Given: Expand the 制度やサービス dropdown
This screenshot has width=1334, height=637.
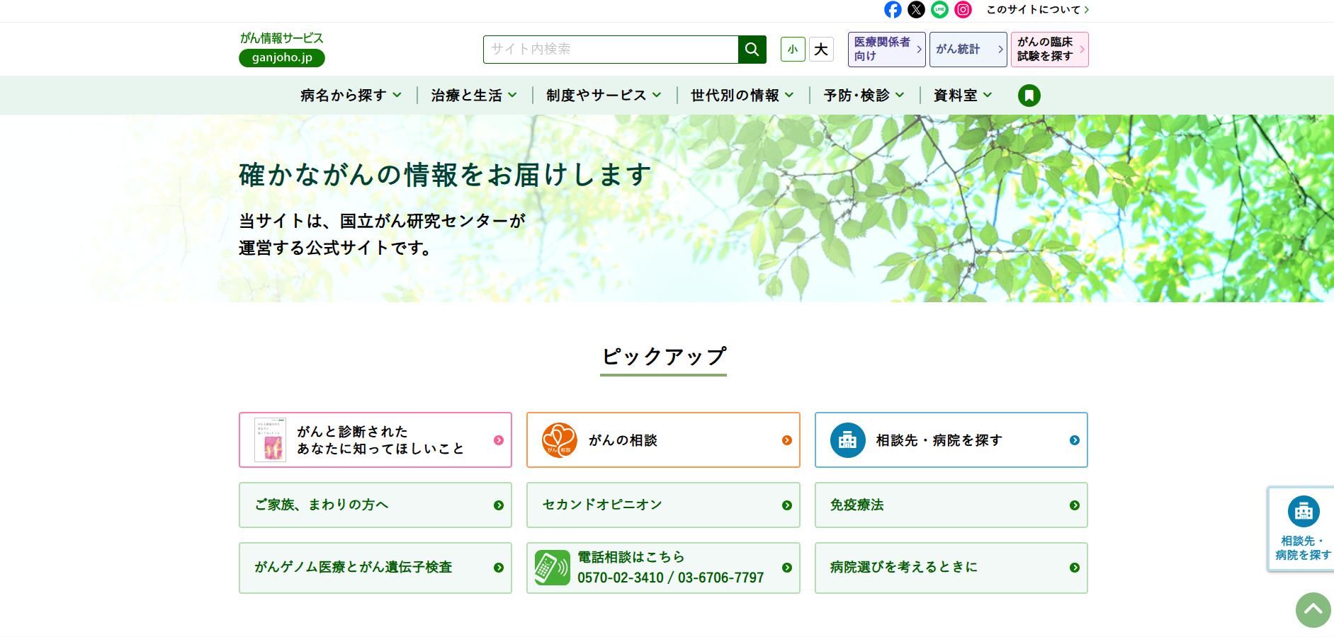Looking at the screenshot, I should [603, 96].
